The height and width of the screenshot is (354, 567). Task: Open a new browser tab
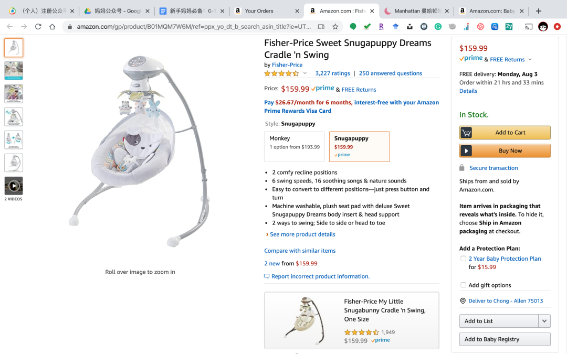pyautogui.click(x=539, y=11)
